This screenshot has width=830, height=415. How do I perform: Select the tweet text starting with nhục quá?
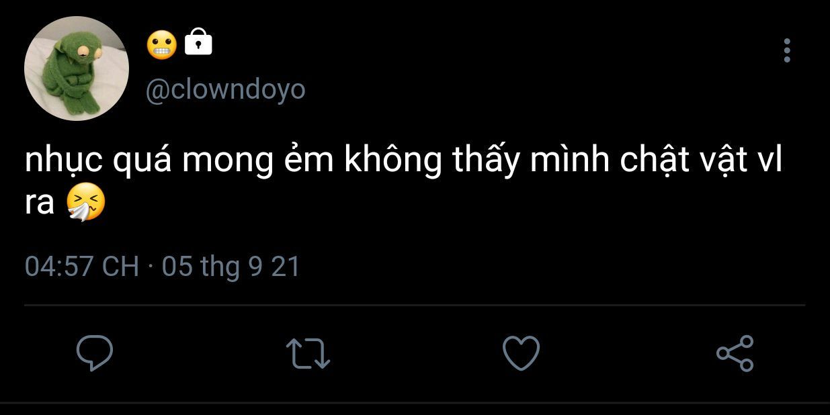tap(403, 182)
